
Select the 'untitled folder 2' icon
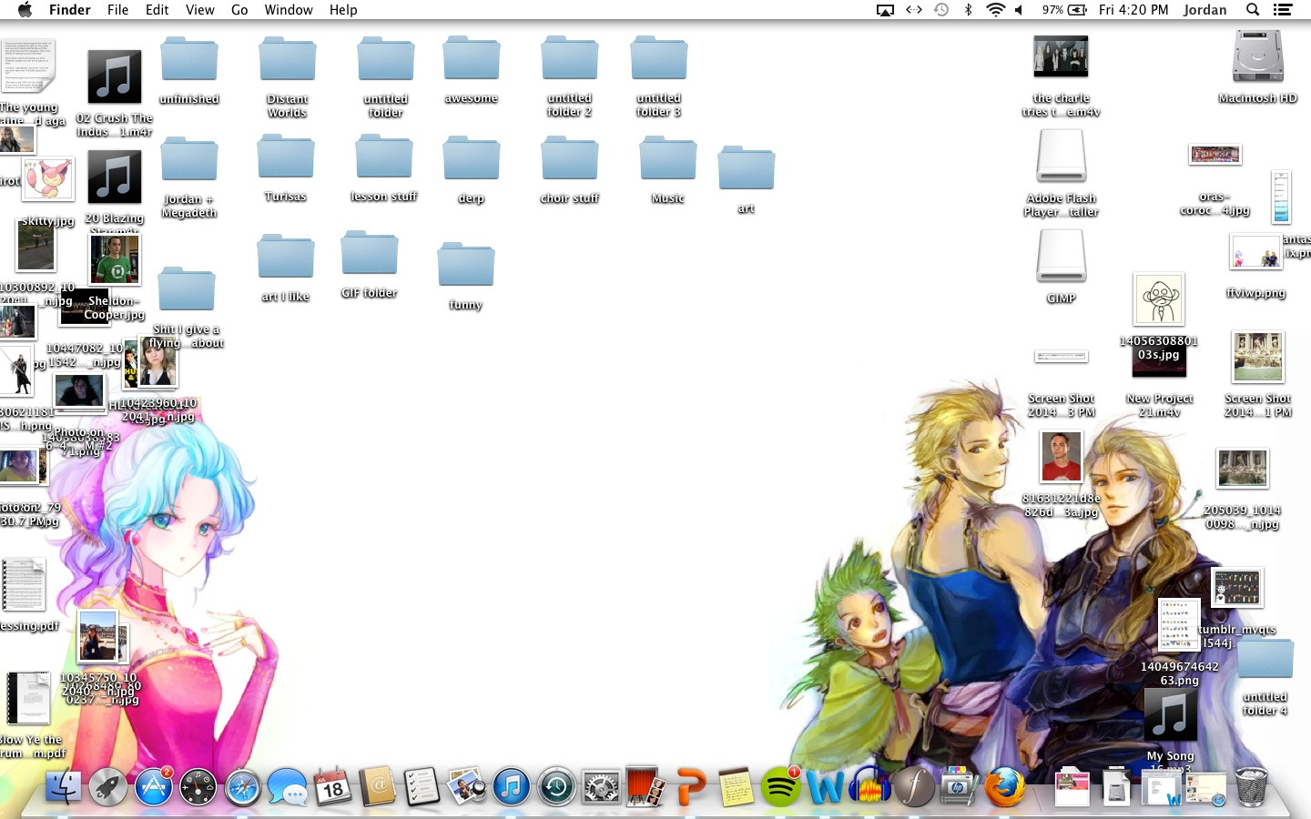[570, 59]
